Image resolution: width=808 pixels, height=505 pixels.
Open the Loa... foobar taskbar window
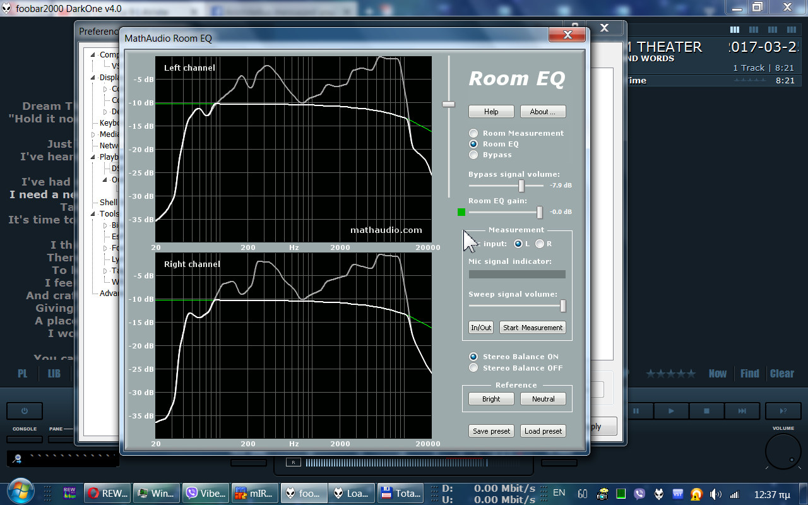(352, 493)
